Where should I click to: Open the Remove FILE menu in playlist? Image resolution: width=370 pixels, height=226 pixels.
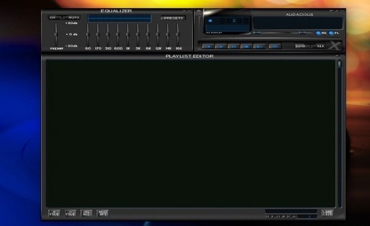pos(70,213)
